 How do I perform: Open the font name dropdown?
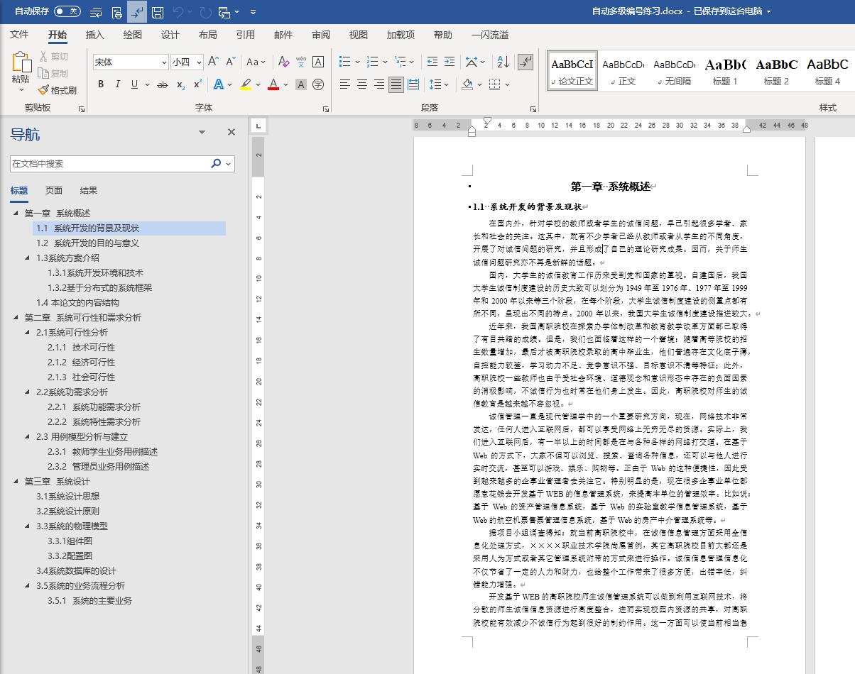pyautogui.click(x=163, y=62)
